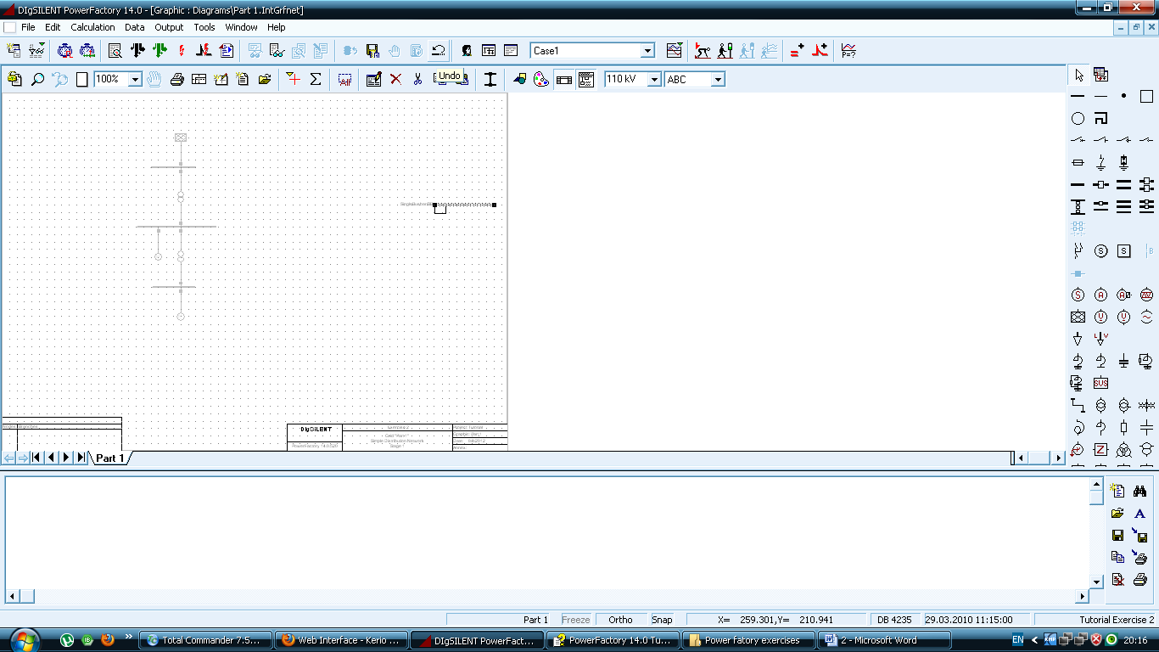Viewport: 1159px width, 652px height.
Task: Select the two-winding transformer tool
Action: click(1101, 406)
